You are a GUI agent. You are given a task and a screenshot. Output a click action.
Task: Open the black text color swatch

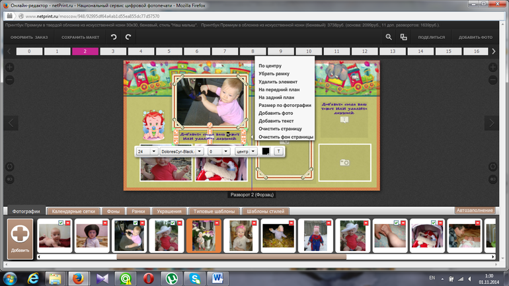[x=266, y=151]
